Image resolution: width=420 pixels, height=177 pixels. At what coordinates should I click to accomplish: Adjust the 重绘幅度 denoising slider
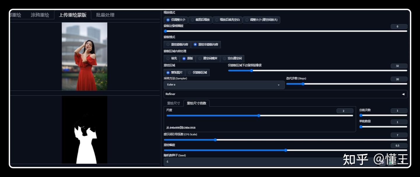(285, 150)
